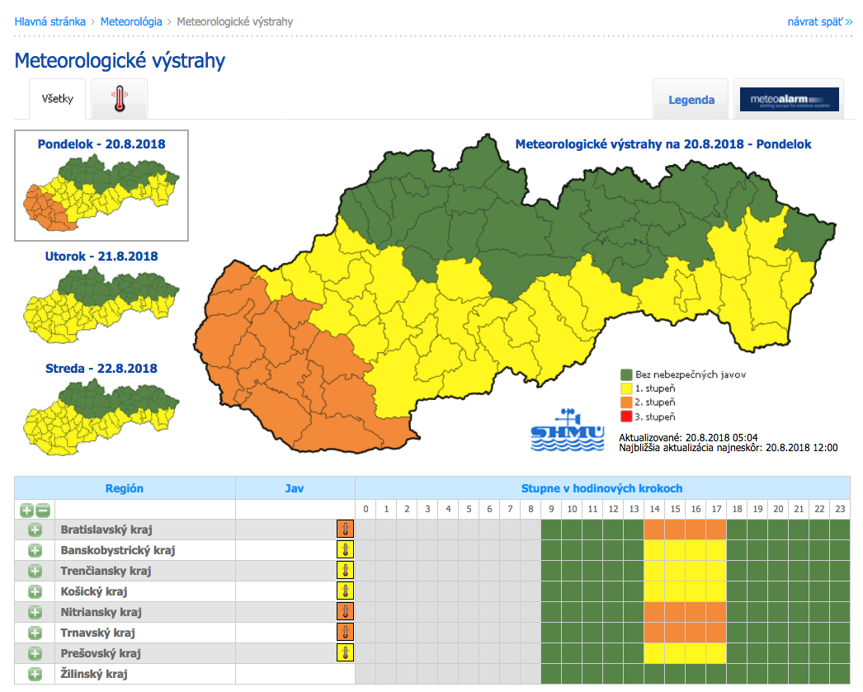Expand the Trnavský kraj row

pos(35,633)
